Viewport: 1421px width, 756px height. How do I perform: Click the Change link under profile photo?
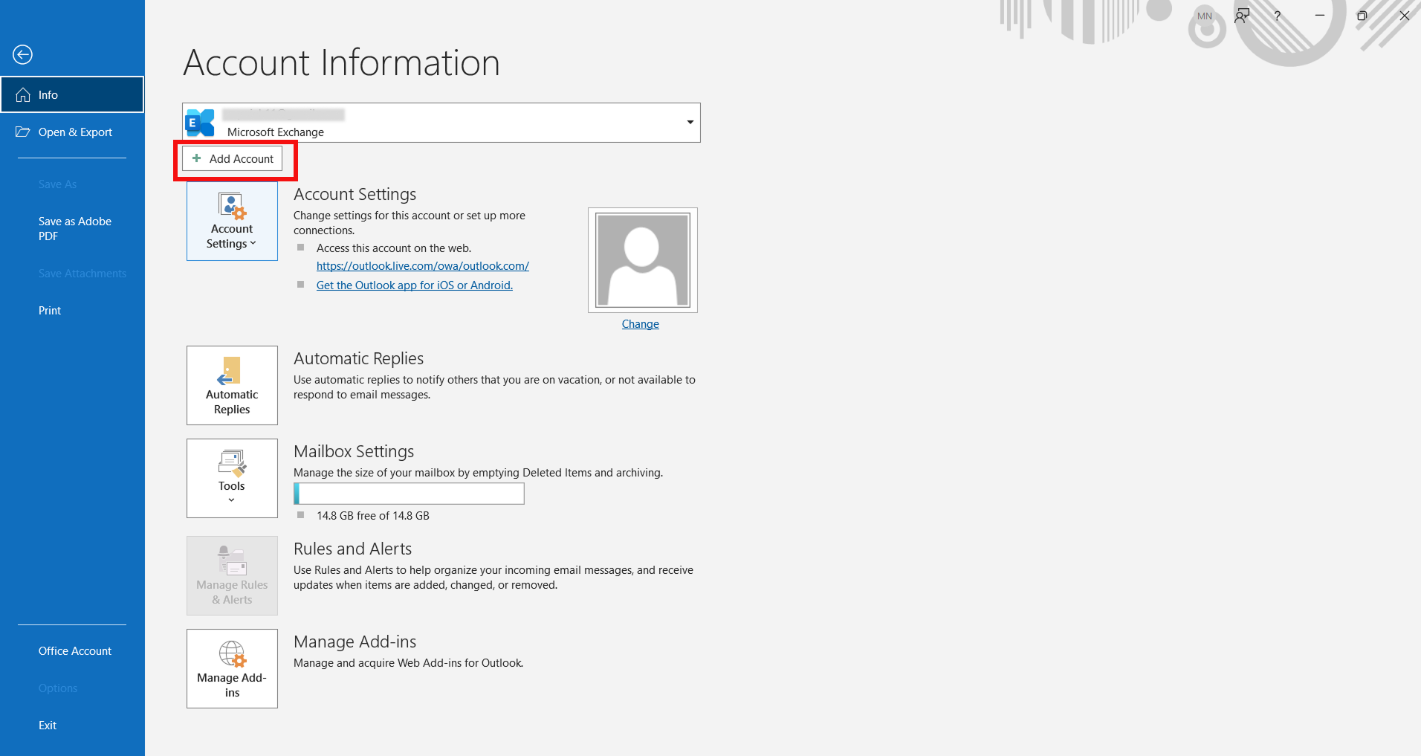[641, 323]
